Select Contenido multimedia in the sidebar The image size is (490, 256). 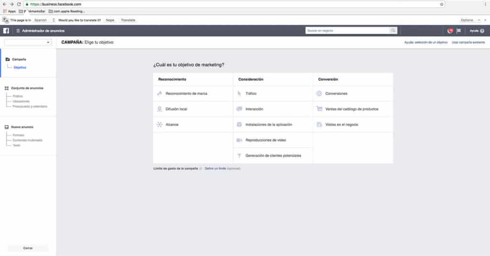click(x=27, y=140)
